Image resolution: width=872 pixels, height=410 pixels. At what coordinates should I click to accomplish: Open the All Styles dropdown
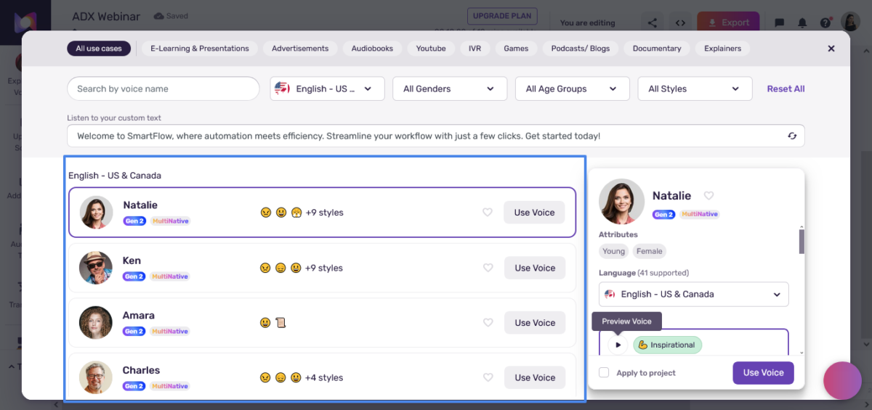pyautogui.click(x=694, y=89)
